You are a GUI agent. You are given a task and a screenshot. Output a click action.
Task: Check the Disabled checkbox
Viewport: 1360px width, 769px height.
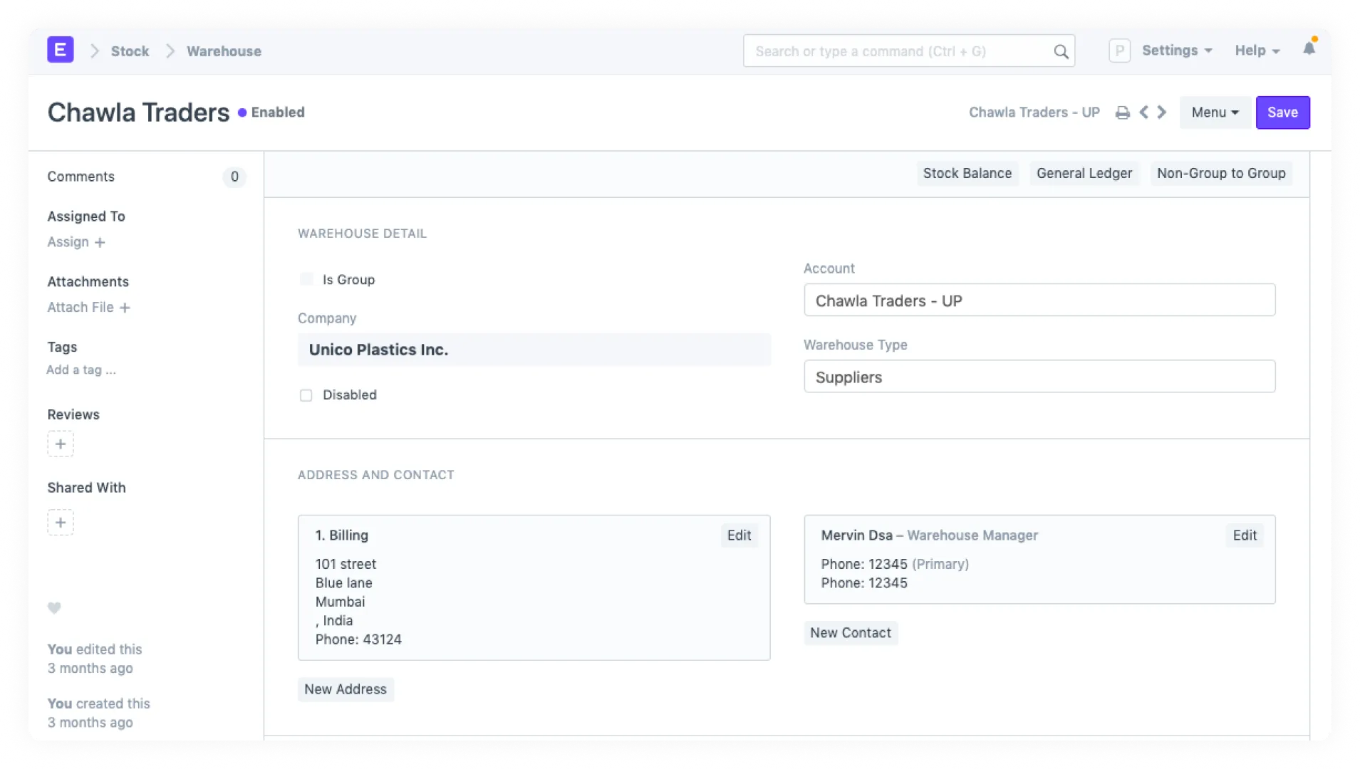306,395
